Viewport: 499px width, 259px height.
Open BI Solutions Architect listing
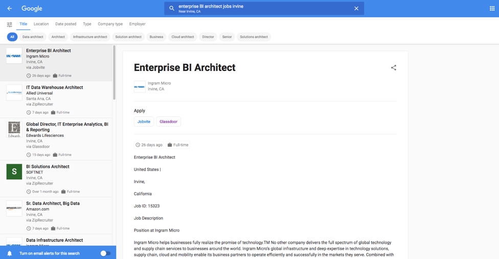pos(56,179)
